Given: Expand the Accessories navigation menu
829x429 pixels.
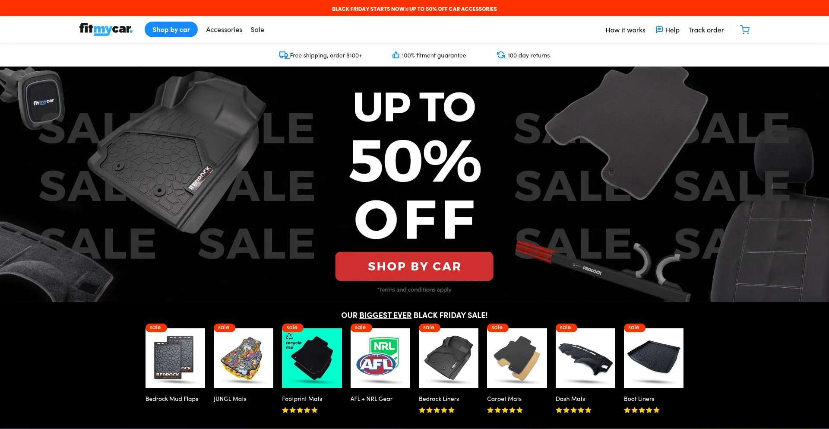Looking at the screenshot, I should tap(224, 30).
